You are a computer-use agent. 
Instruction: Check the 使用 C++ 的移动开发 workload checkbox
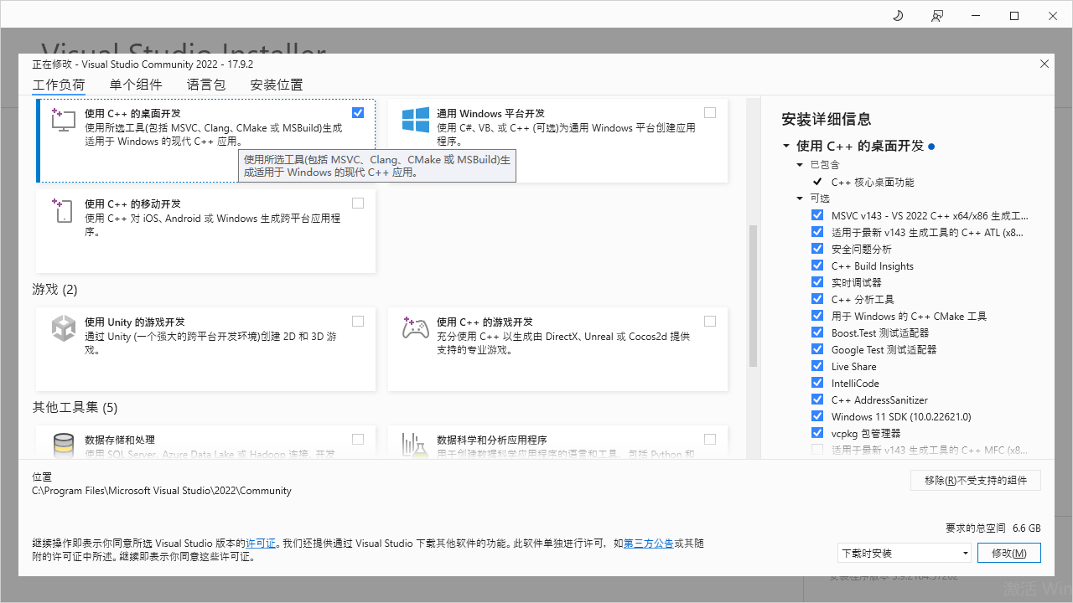point(358,203)
